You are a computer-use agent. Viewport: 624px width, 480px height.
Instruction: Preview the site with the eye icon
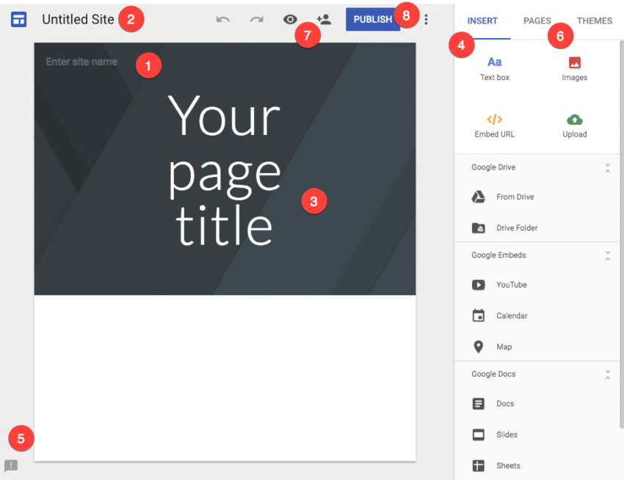click(x=291, y=20)
